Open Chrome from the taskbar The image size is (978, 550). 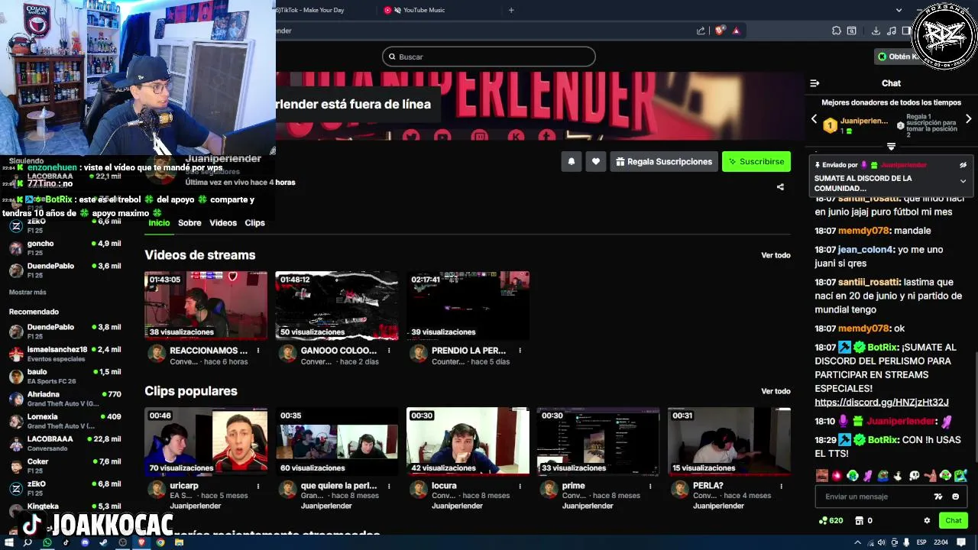pyautogui.click(x=160, y=542)
